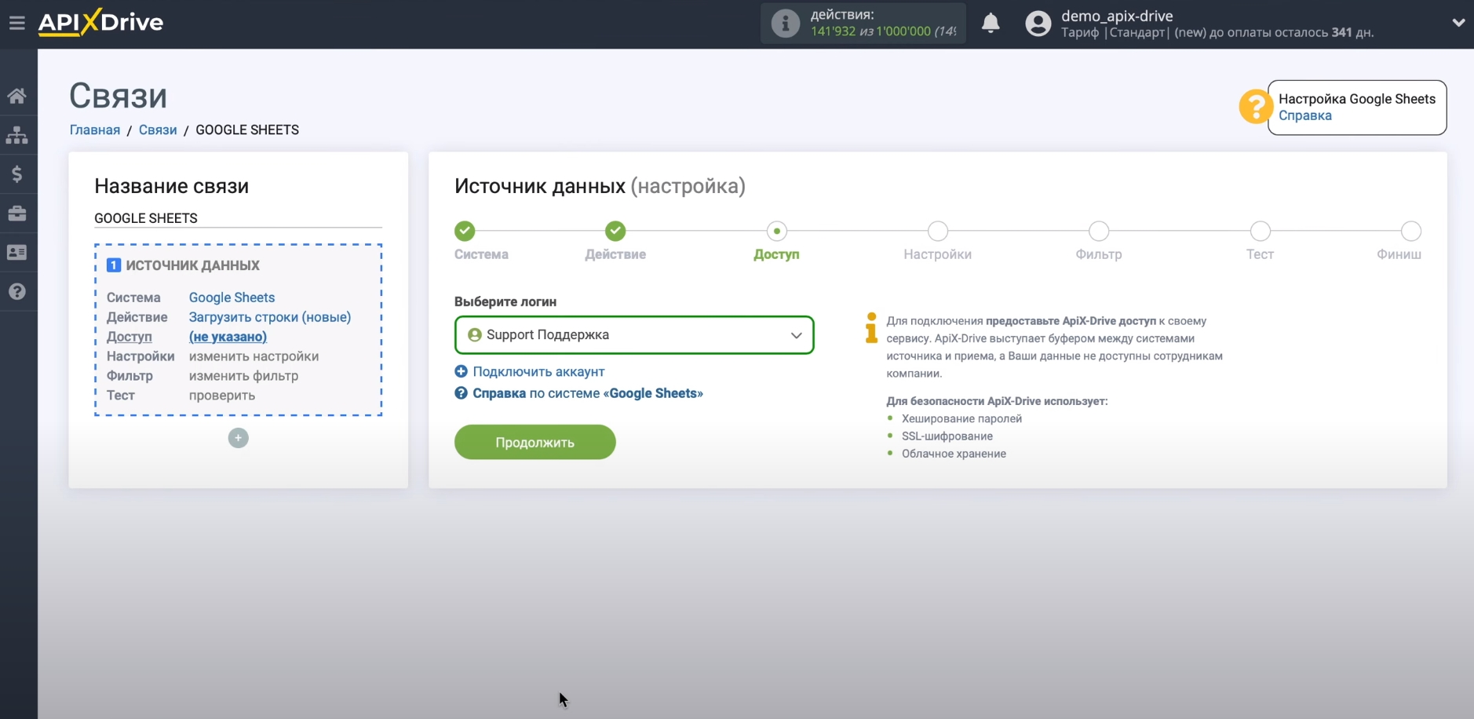
Task: Select the Финиш step marker
Action: coord(1410,231)
